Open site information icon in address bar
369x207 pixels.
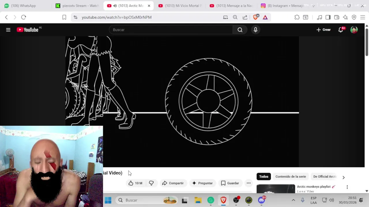pos(76,17)
